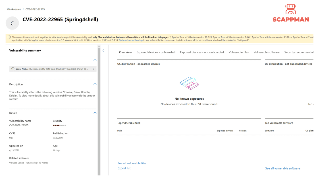Collapse the Vulnerability summary pane
314x176 pixels.
tap(103, 50)
